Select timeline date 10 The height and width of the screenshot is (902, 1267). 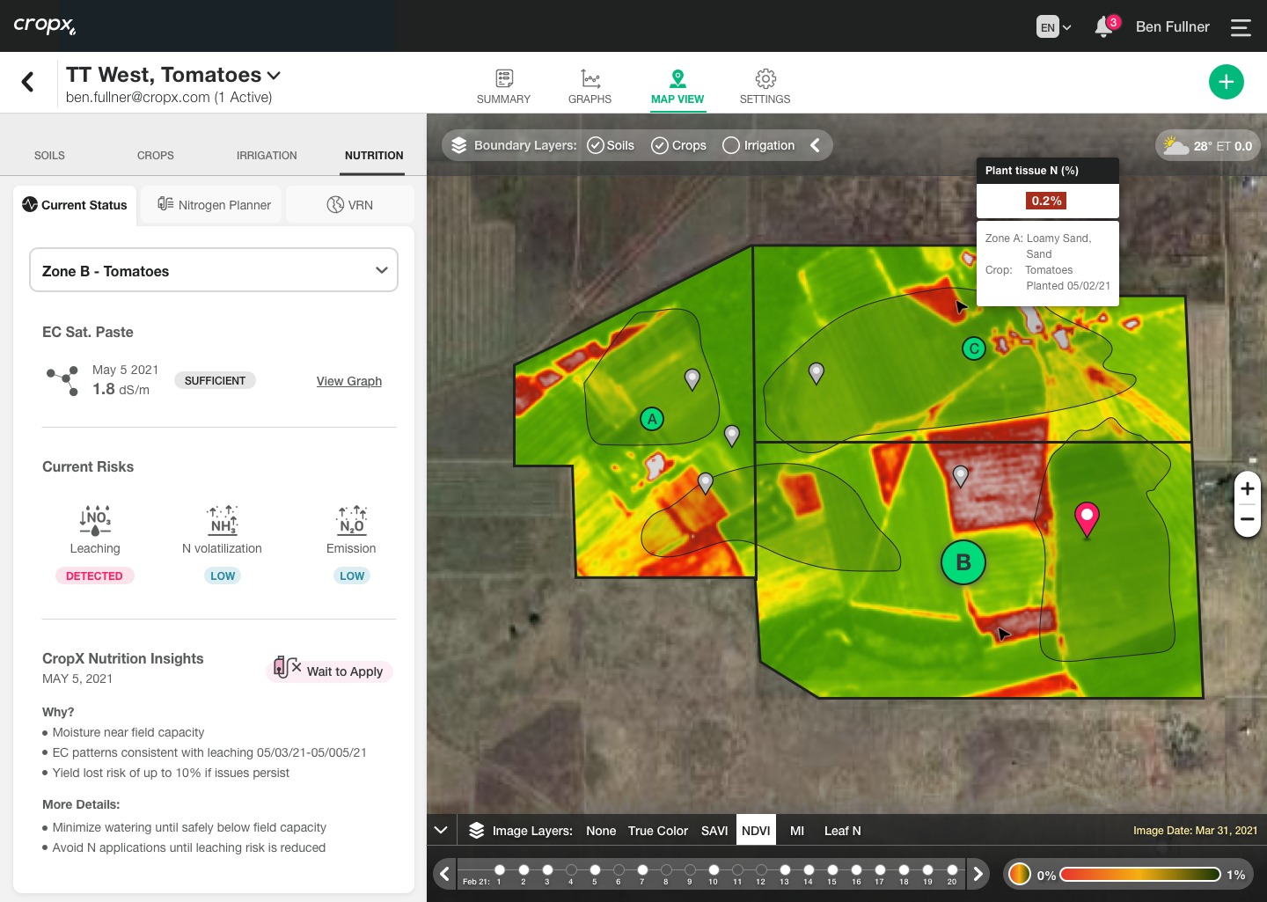tap(714, 870)
